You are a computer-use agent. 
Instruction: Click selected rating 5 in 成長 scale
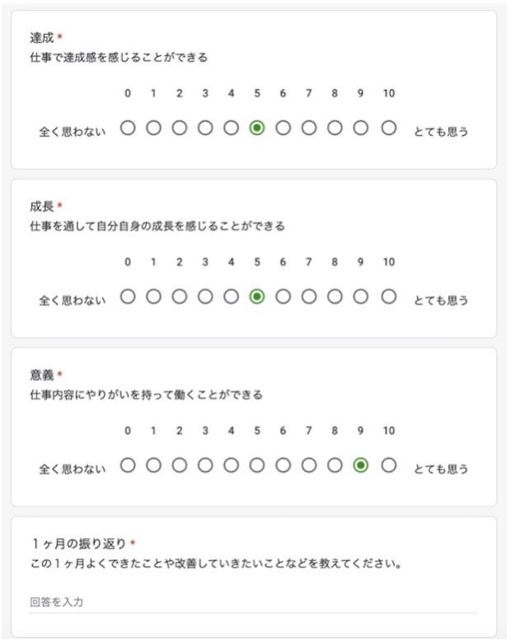coord(257,297)
